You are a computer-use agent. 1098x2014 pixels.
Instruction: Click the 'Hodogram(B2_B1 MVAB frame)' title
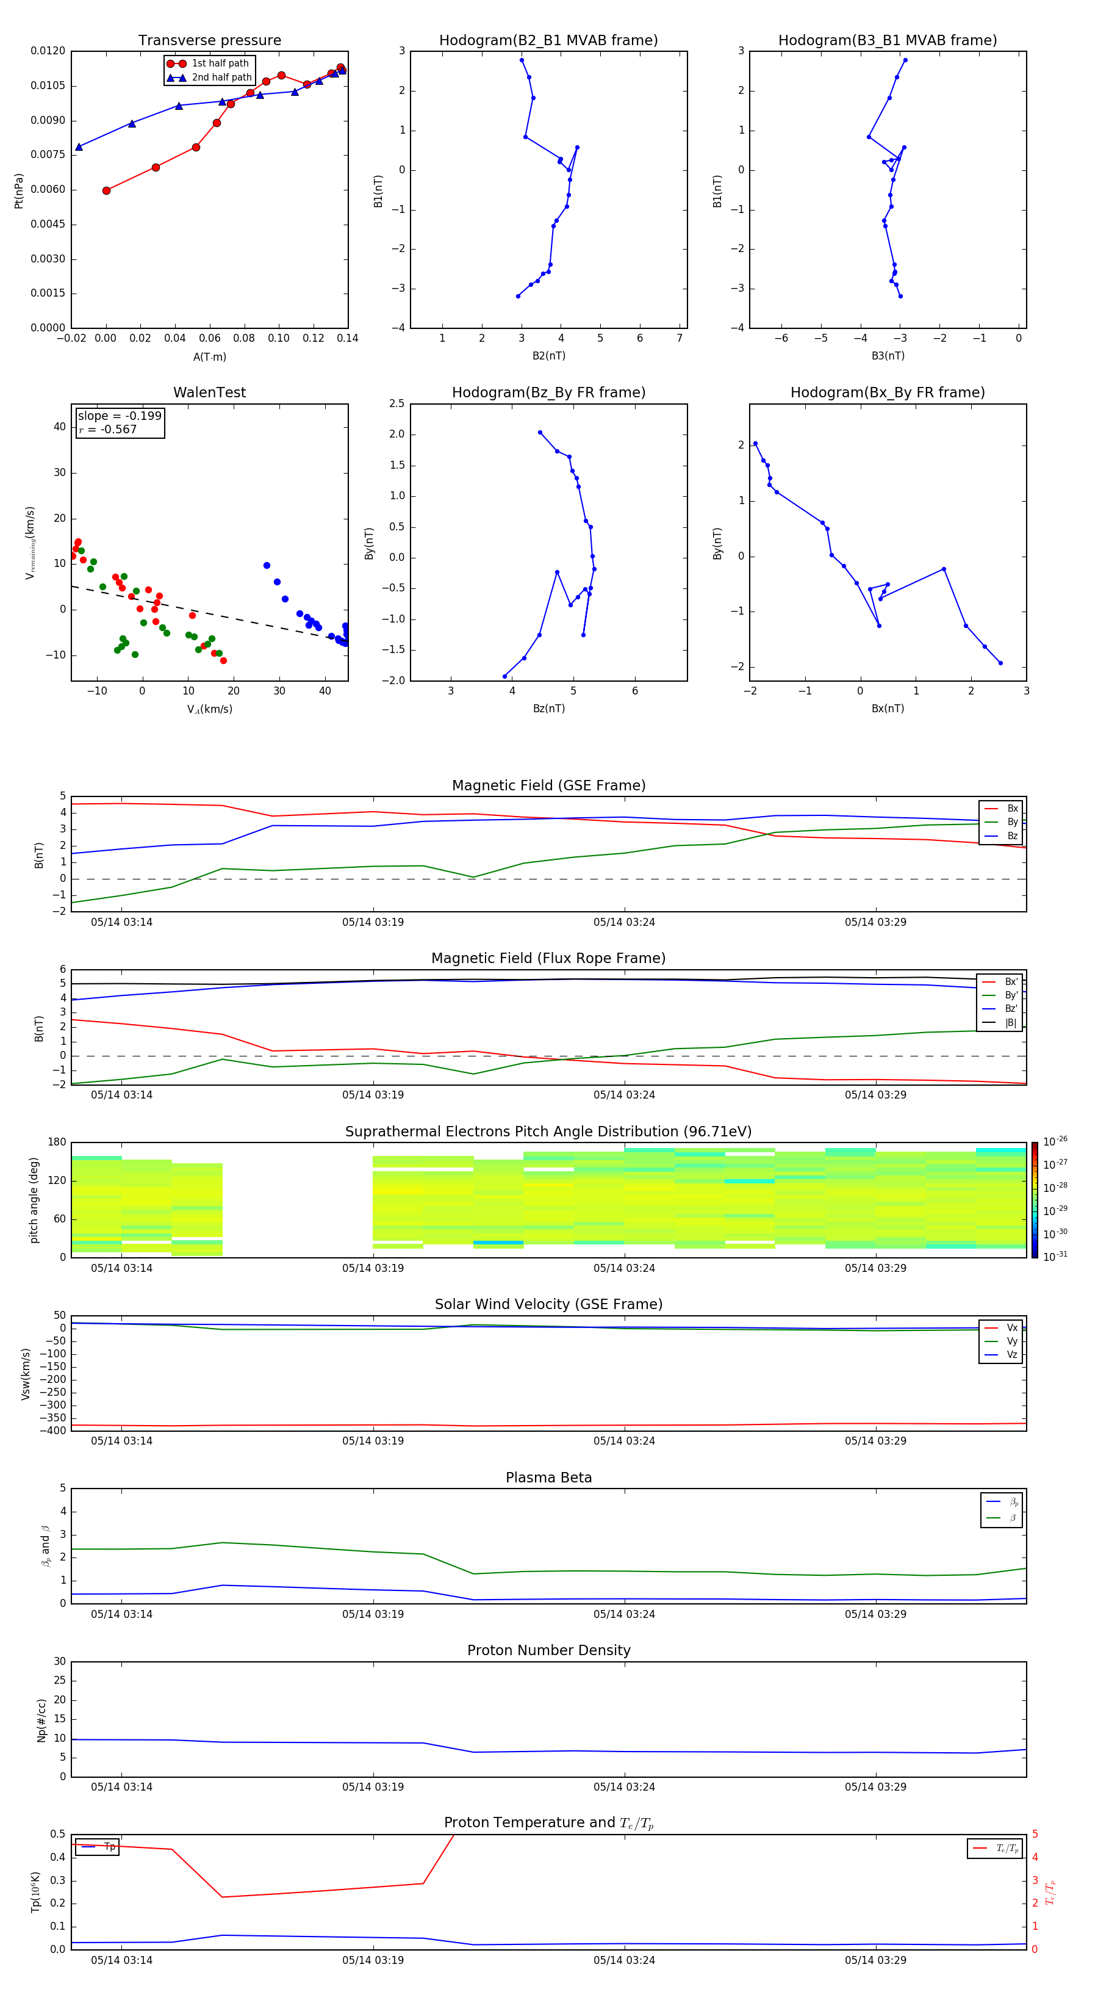[x=548, y=41]
